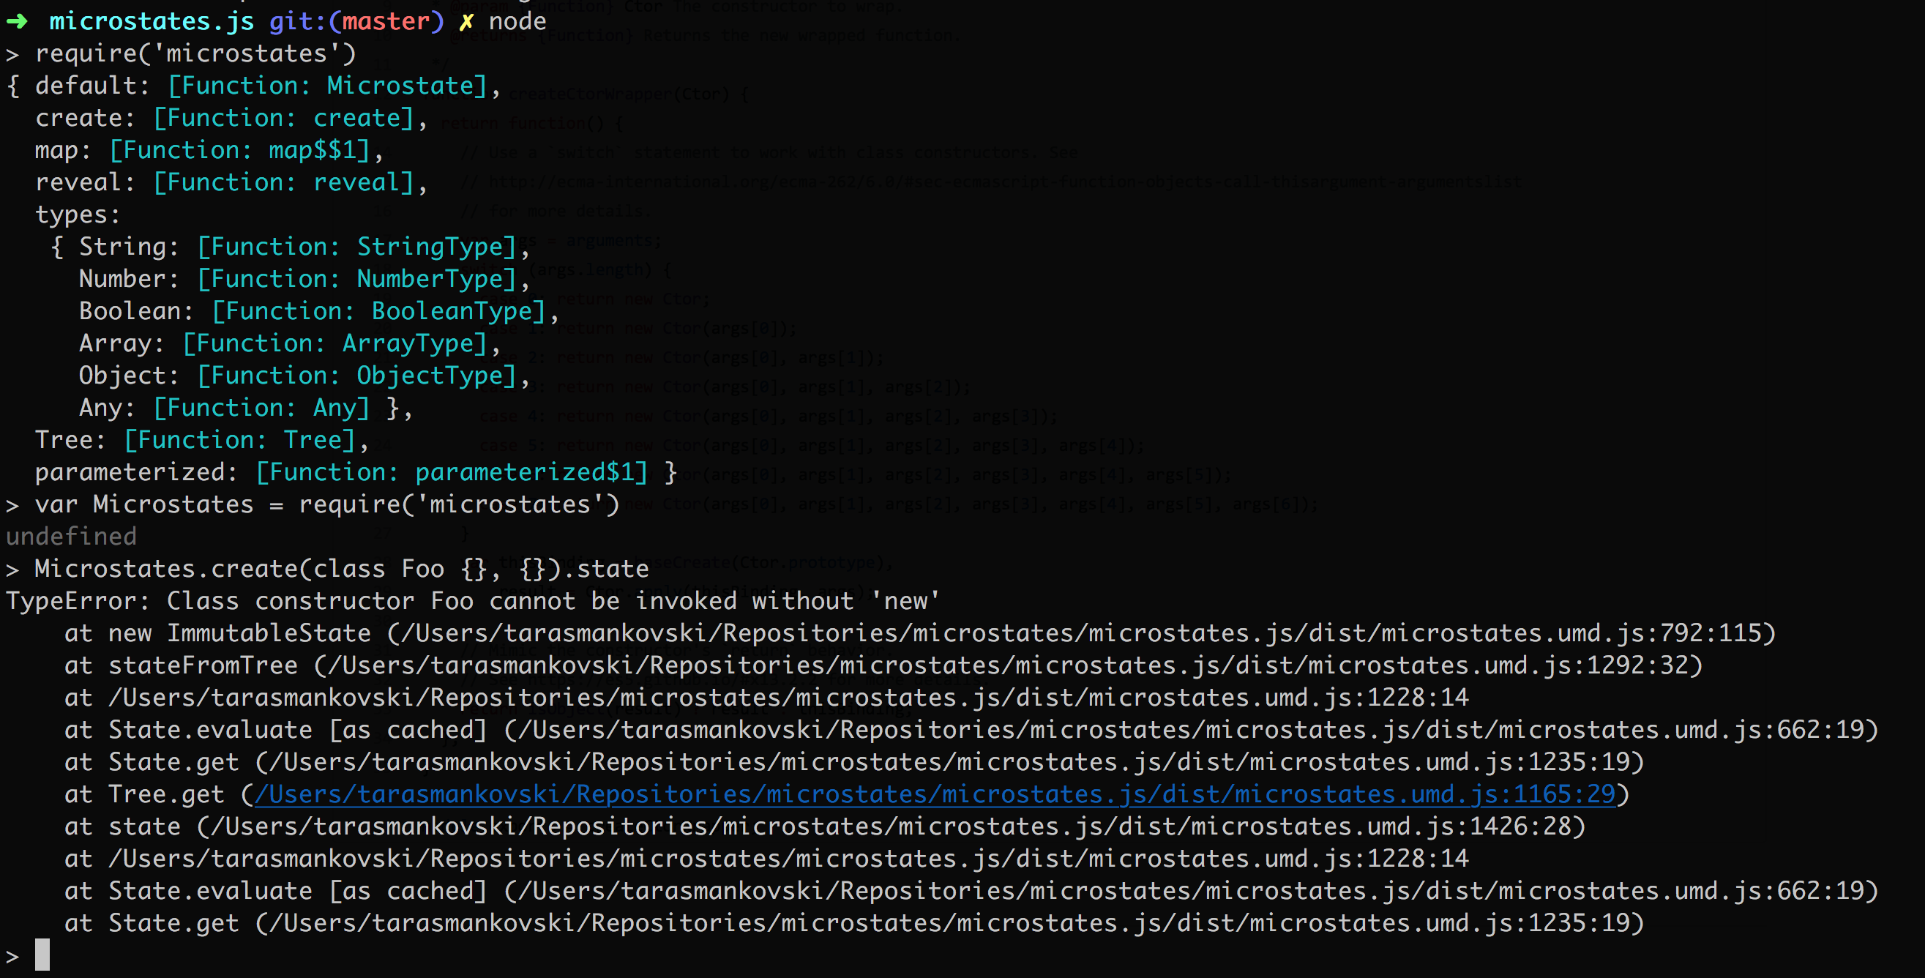Click the new ImmutableState stack frame
This screenshot has height=978, width=1925.
pyautogui.click(x=239, y=632)
